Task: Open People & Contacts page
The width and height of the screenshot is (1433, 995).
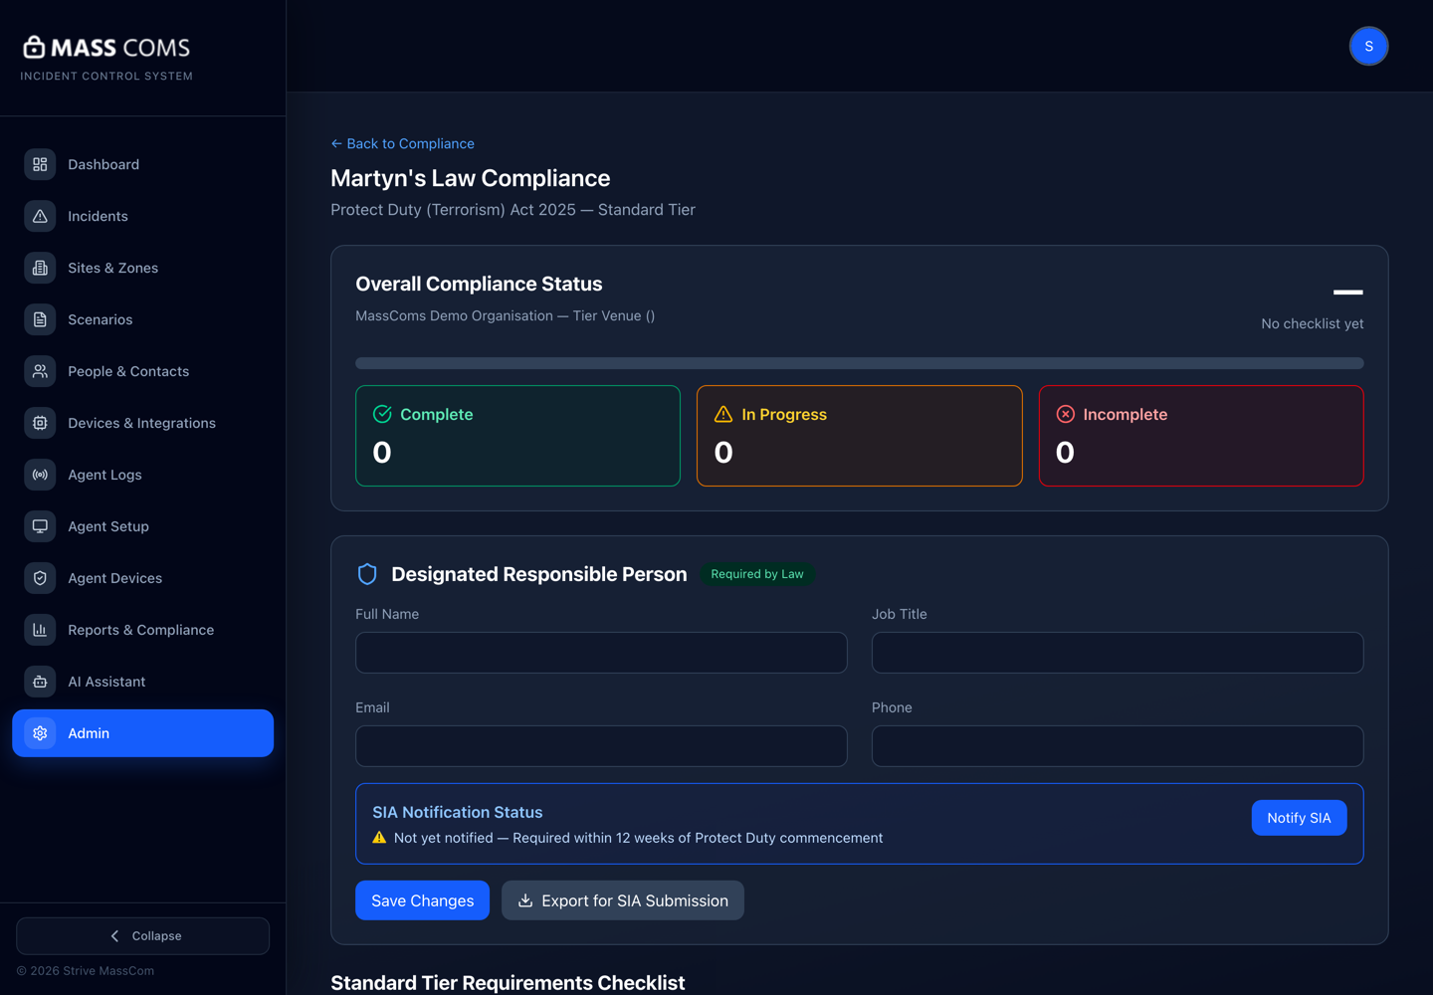Action: 142,371
